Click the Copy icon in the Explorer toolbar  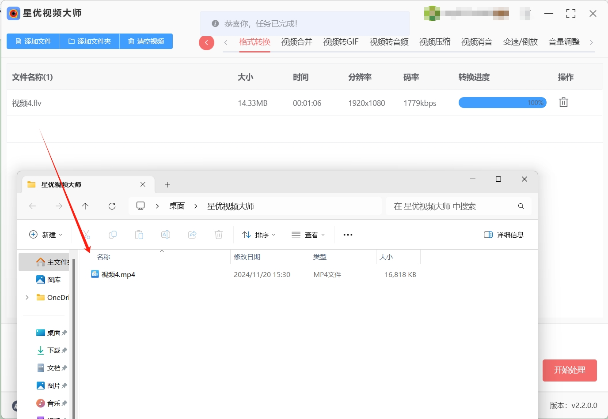[x=113, y=235]
